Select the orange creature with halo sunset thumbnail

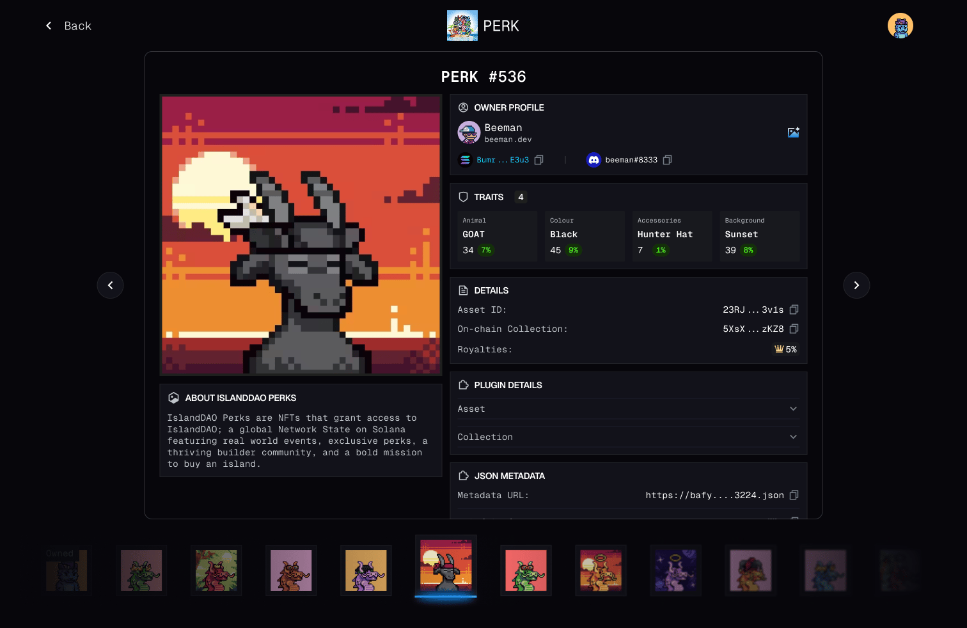point(601,570)
